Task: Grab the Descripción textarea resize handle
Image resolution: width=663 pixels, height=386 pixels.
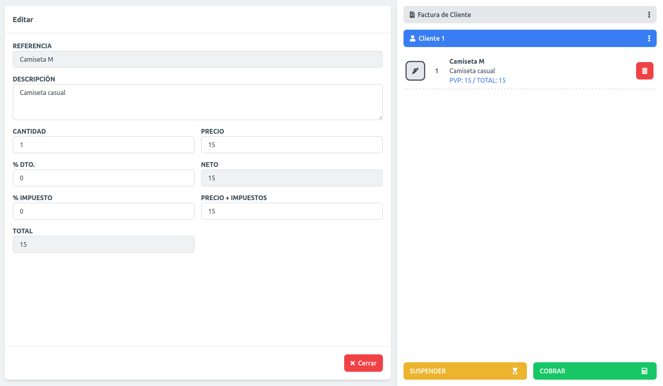Action: (x=380, y=117)
